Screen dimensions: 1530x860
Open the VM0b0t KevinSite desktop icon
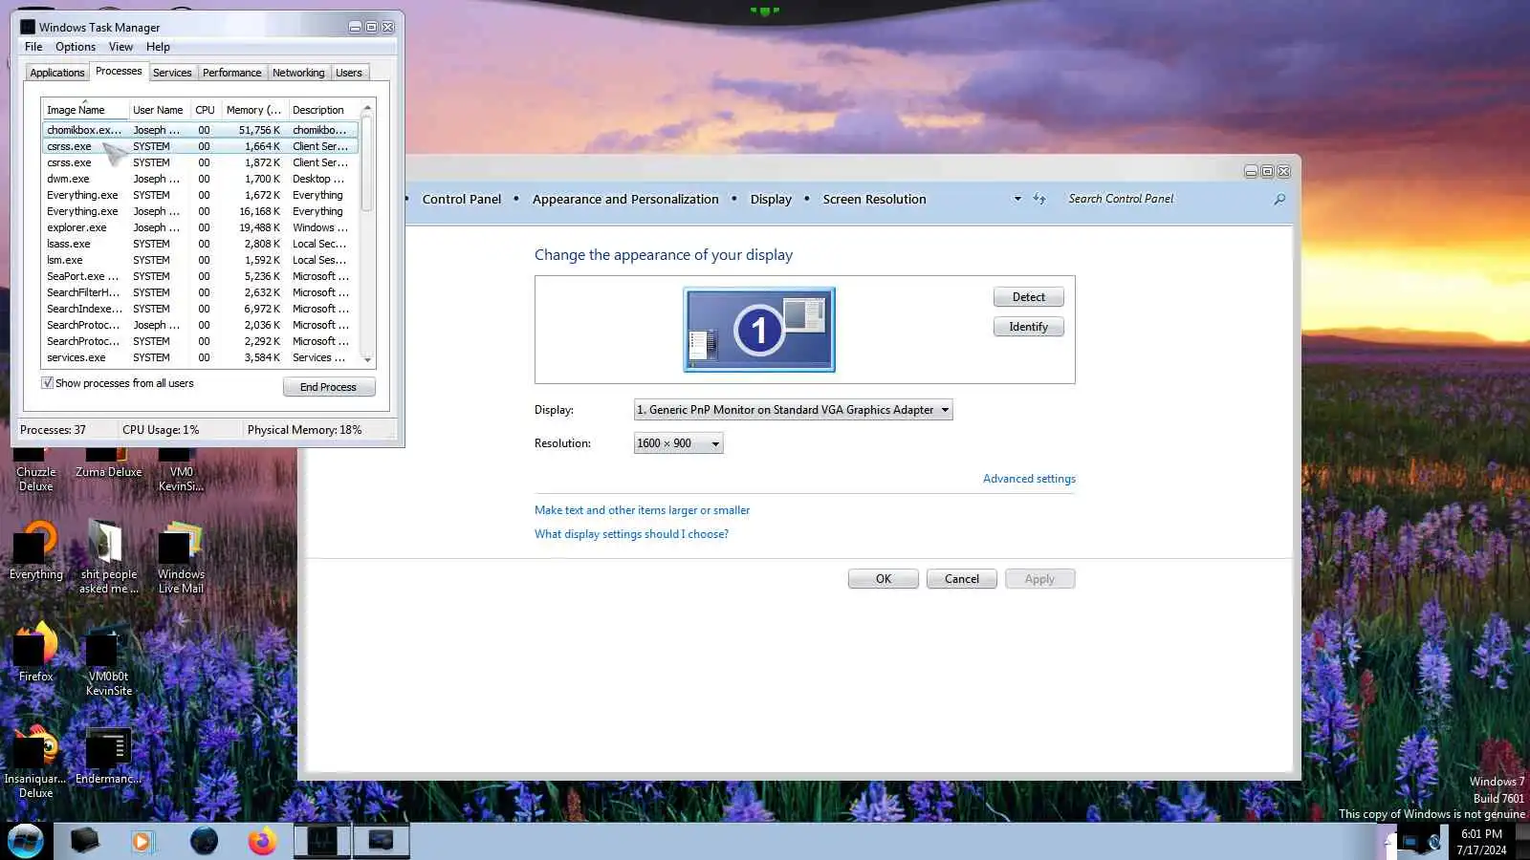click(108, 660)
